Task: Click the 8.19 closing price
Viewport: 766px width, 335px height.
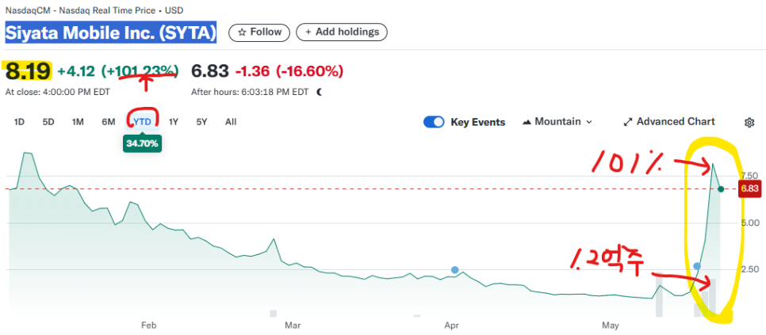Action: [x=28, y=71]
